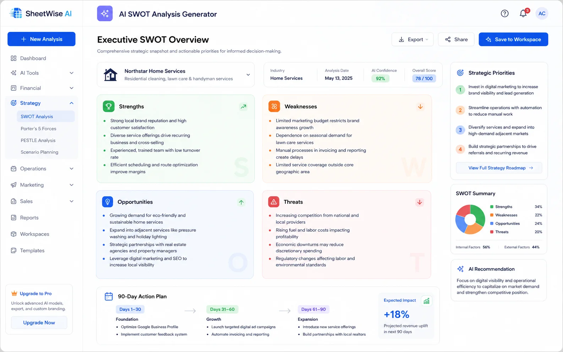Open PESTLE Analysis

click(x=38, y=141)
